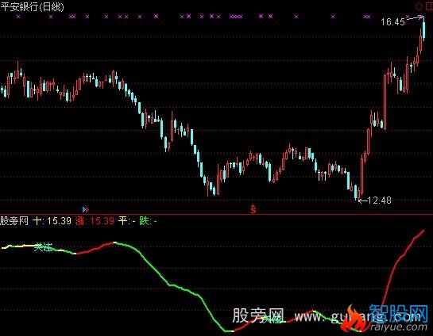
Task: Click the 股旁网 indicator name label
Action: 14,221
